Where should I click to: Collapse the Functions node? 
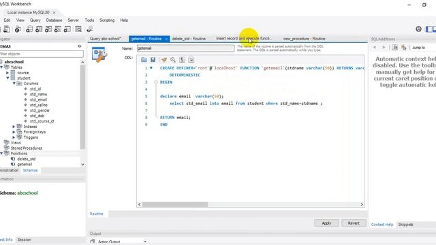point(1,153)
